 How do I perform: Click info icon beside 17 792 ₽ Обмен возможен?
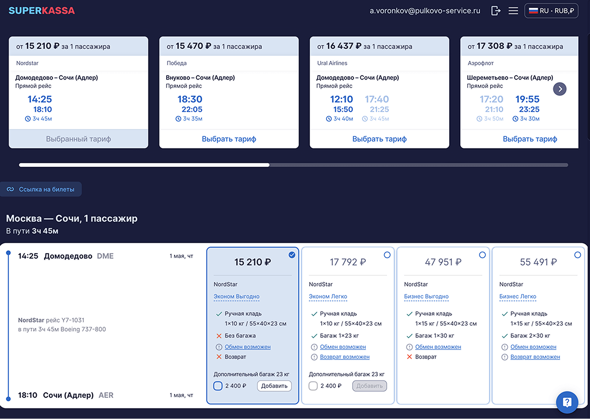[x=314, y=347]
